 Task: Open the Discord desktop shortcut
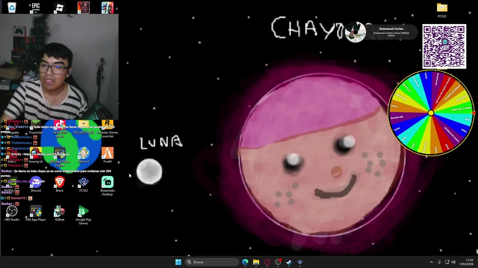coord(36,185)
